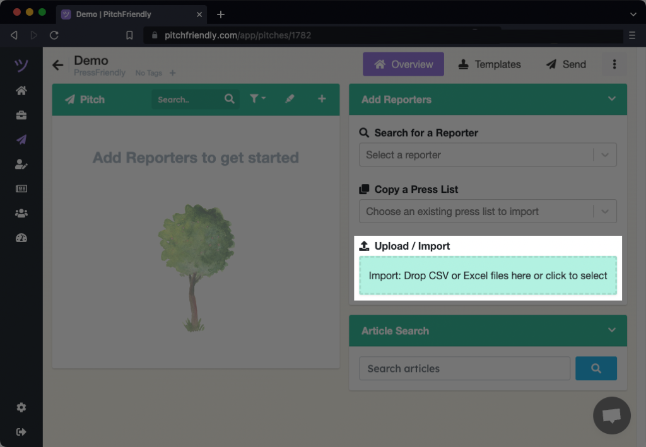Open settings gear in the sidebar
The image size is (646, 447).
pos(21,407)
